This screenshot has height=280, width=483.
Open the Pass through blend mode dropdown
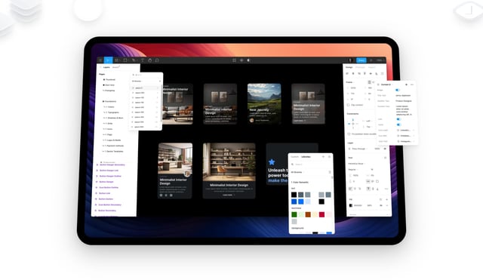pyautogui.click(x=358, y=149)
